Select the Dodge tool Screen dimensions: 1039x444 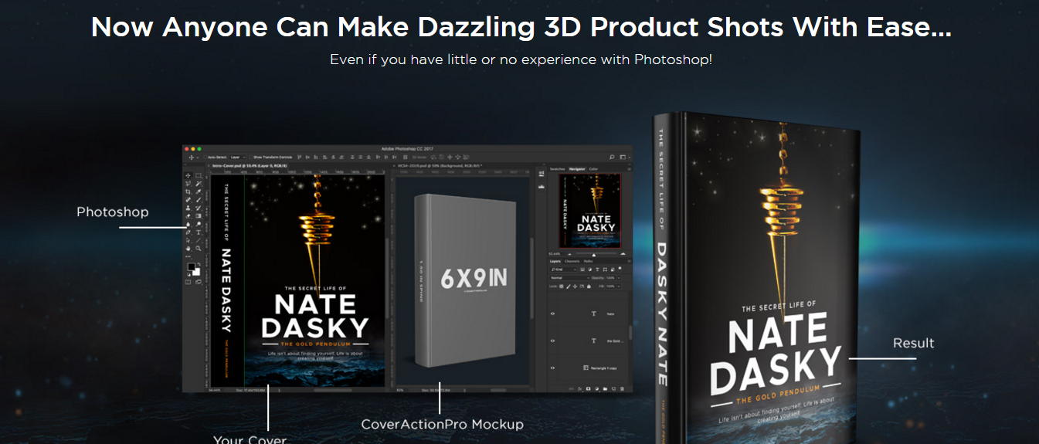(x=199, y=225)
